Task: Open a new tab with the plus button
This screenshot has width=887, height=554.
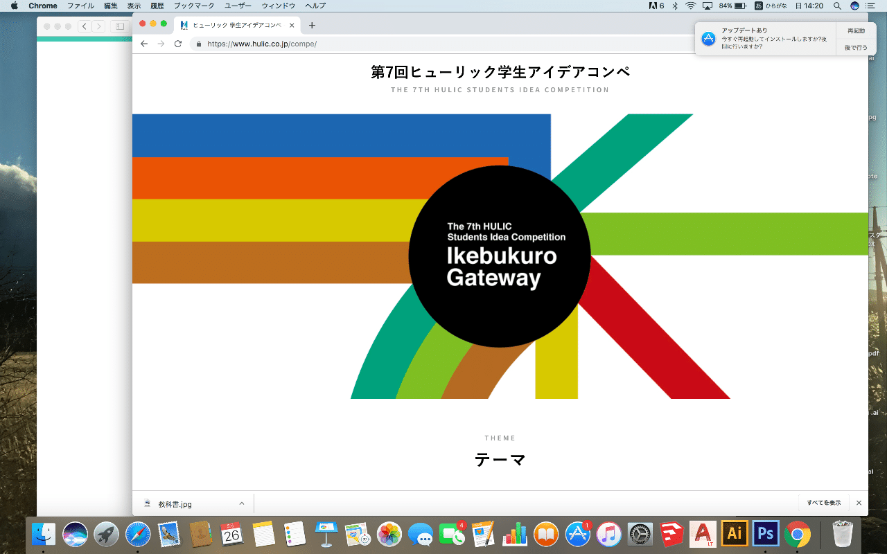Action: (x=312, y=26)
